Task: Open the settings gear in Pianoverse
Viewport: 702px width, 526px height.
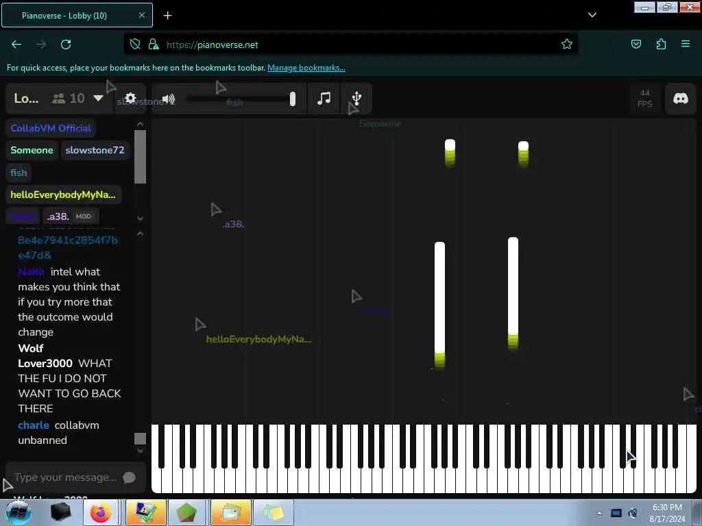Action: (130, 98)
